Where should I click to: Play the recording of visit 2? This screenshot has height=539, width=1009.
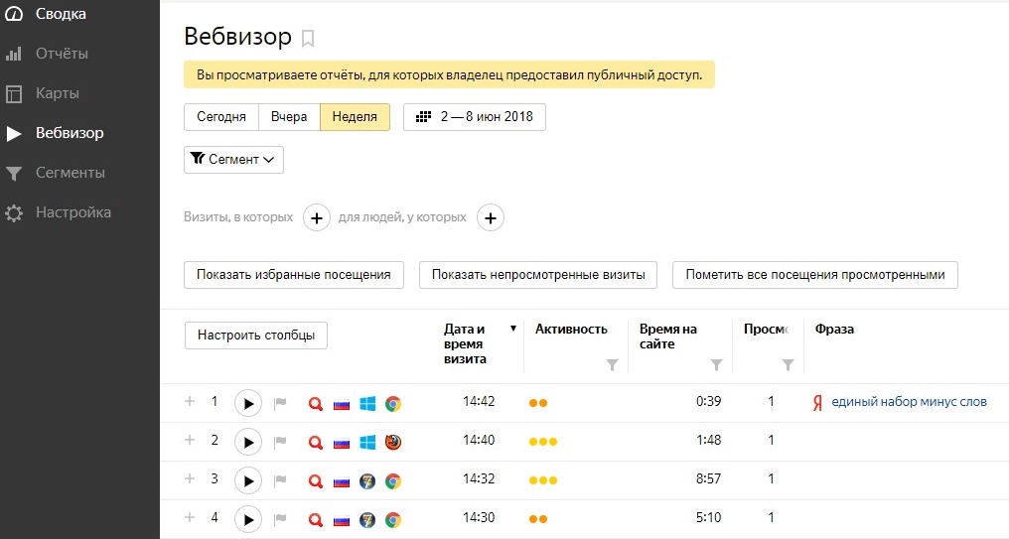click(x=247, y=442)
